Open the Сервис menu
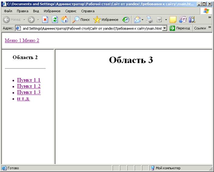The image size is (214, 172). [x=71, y=11]
